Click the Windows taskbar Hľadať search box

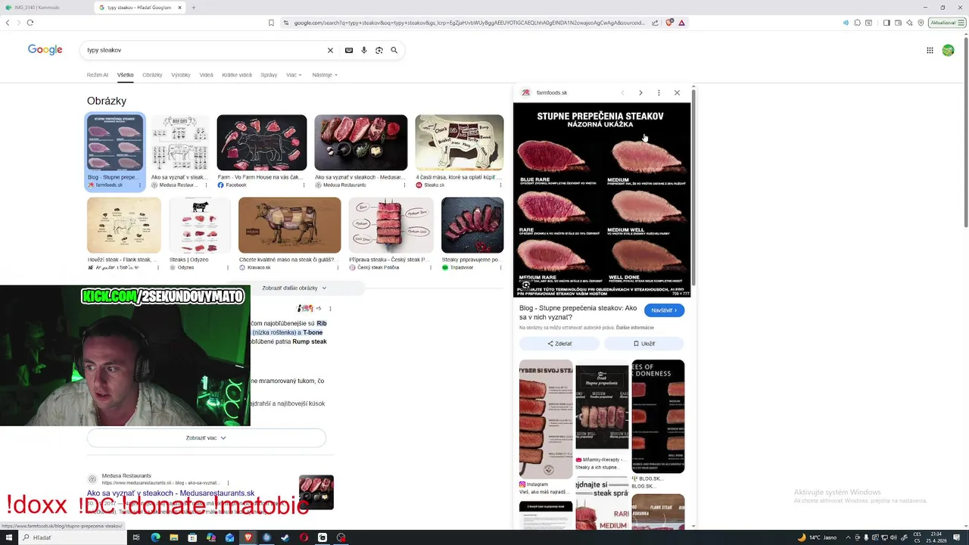72,537
